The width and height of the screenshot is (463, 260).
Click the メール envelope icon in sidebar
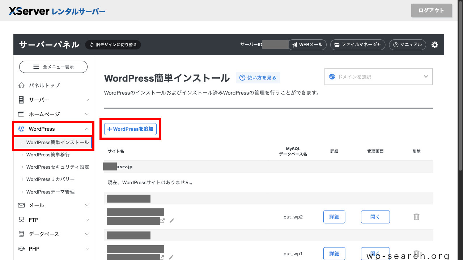[x=21, y=205]
